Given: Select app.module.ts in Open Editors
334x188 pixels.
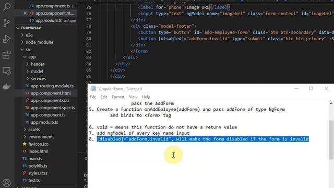Looking at the screenshot, I should tap(53, 20).
